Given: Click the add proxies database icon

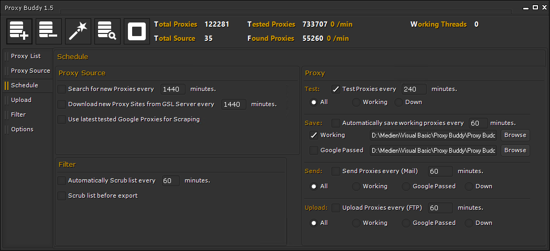Looking at the screenshot, I should (x=19, y=31).
